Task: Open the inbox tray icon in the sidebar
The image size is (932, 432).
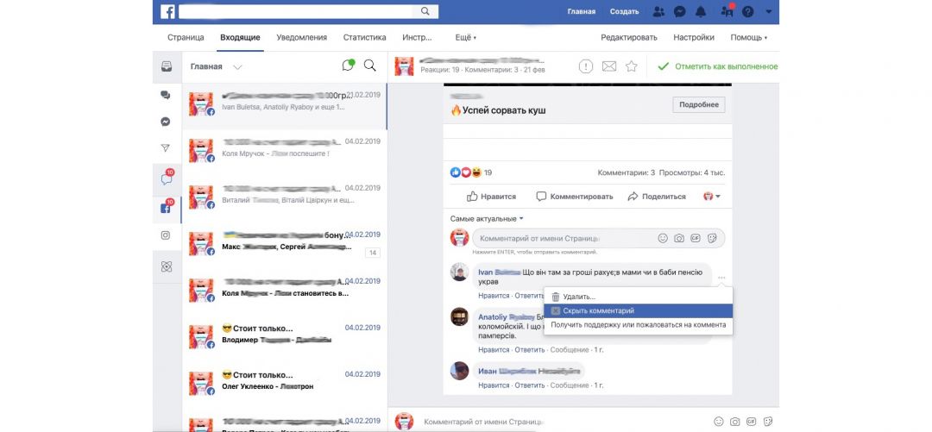Action: click(x=167, y=66)
